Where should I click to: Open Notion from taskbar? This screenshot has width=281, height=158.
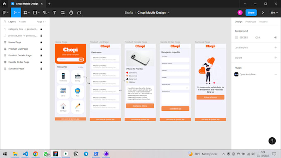coord(76,154)
